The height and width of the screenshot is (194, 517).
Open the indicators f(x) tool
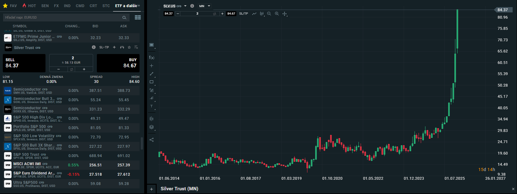coord(152,57)
